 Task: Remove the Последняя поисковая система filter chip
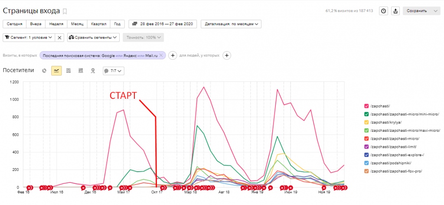click(161, 55)
